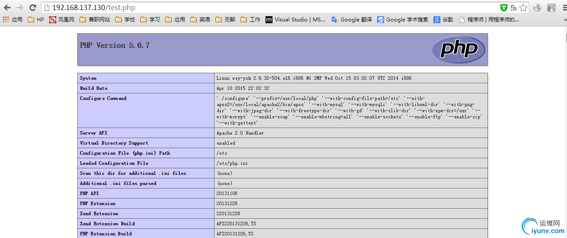Click Additional .ini files parsed label
Screen dimensions: 567x238
118,183
